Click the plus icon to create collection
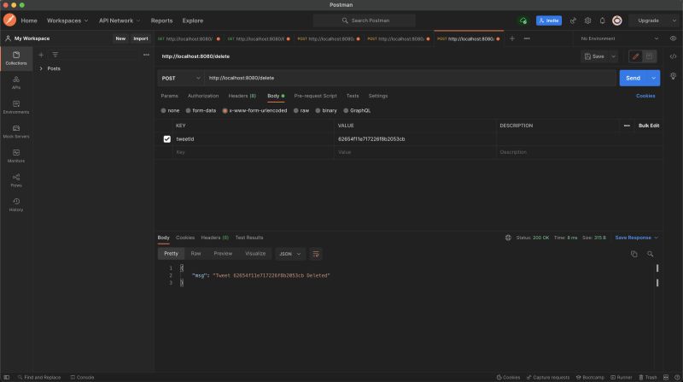The width and height of the screenshot is (683, 382). click(x=41, y=55)
